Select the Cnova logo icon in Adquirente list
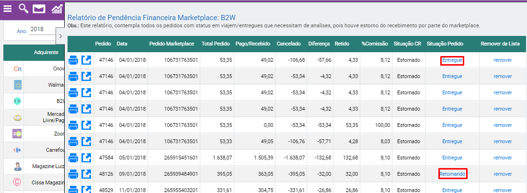 (x=17, y=69)
